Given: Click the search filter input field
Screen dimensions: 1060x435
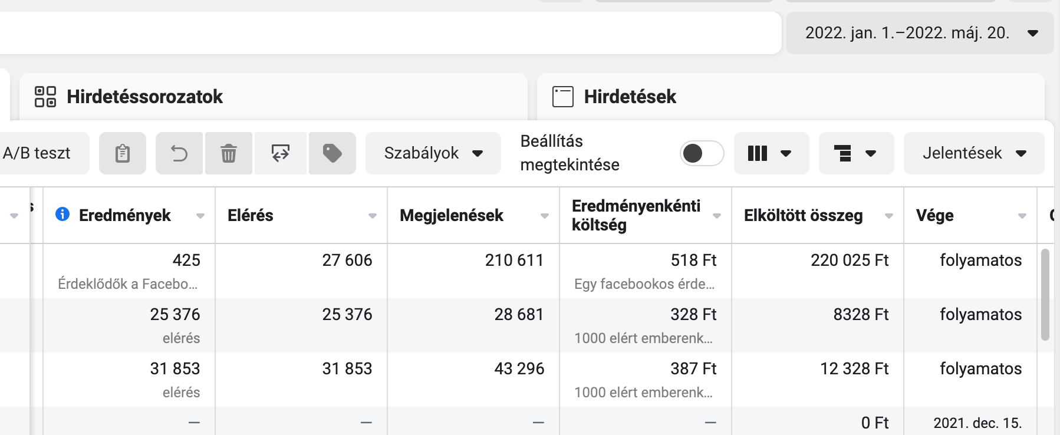Looking at the screenshot, I should tap(389, 33).
